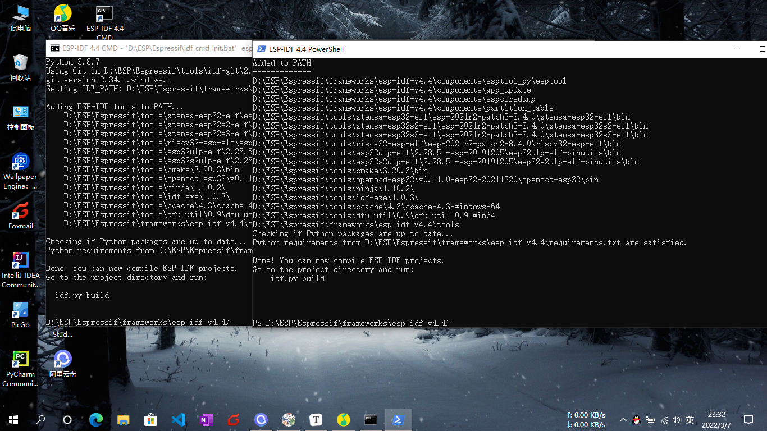Click the ccache-4.3-windows-64 path in PowerShell
Viewport: 767px width, 431px height.
(376, 207)
